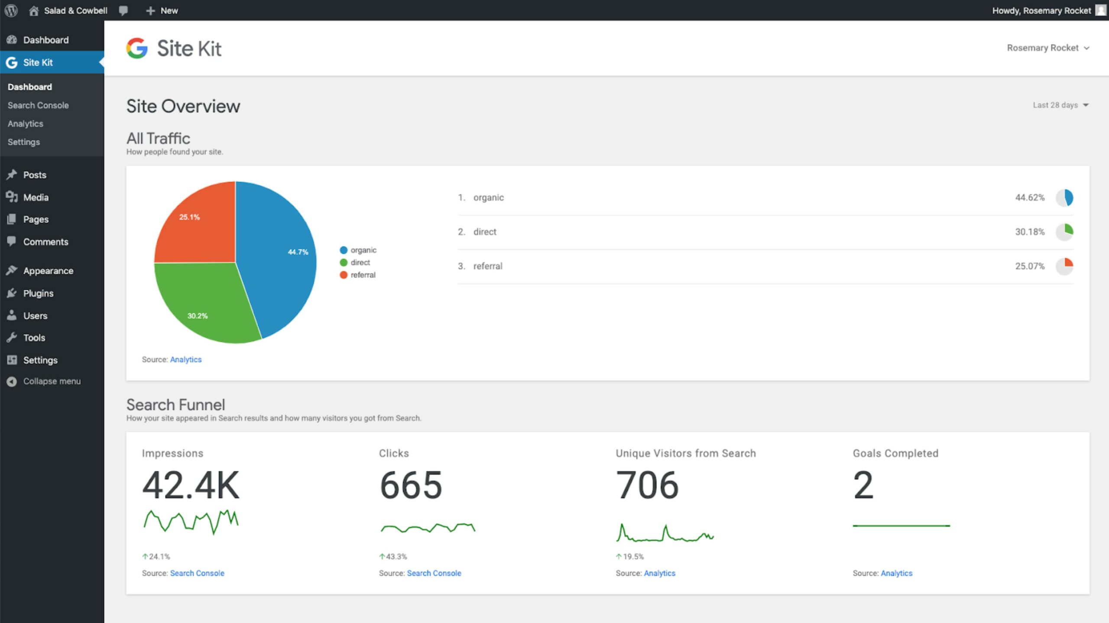Toggle the Comments section visibility
Image resolution: width=1109 pixels, height=623 pixels.
point(44,241)
